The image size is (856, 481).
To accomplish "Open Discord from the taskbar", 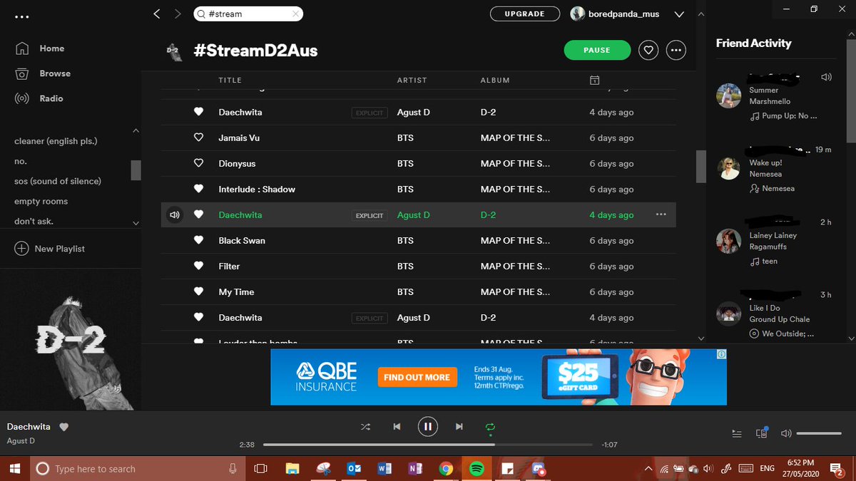I will (539, 469).
